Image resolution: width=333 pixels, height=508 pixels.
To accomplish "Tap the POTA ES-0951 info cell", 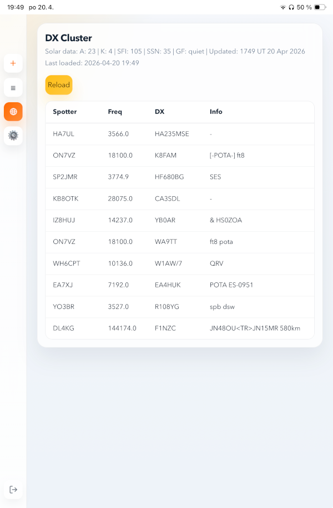I will [231, 285].
